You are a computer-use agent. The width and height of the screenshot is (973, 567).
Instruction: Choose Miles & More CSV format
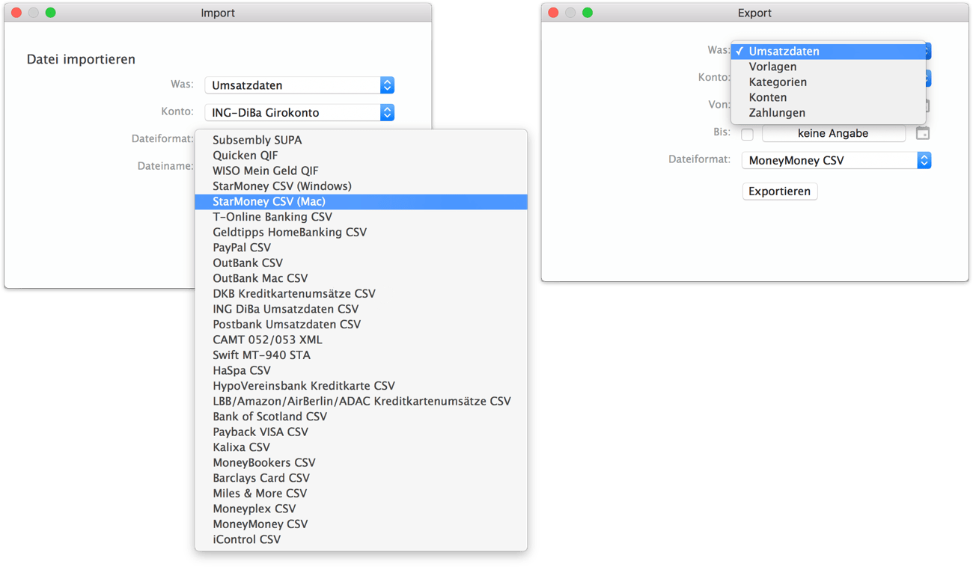(x=361, y=493)
